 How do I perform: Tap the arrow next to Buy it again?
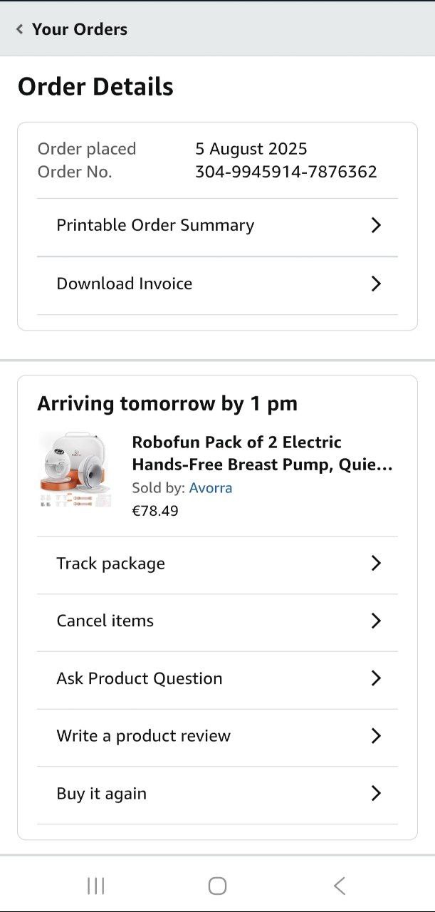click(376, 794)
